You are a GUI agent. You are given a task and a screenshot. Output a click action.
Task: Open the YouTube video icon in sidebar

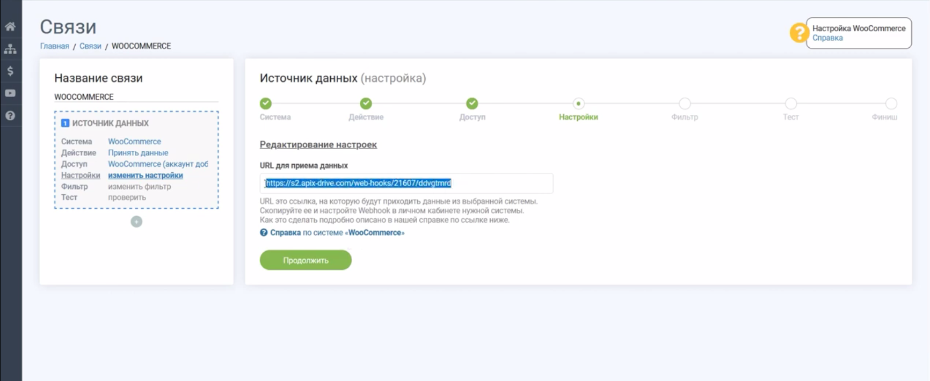pos(10,93)
